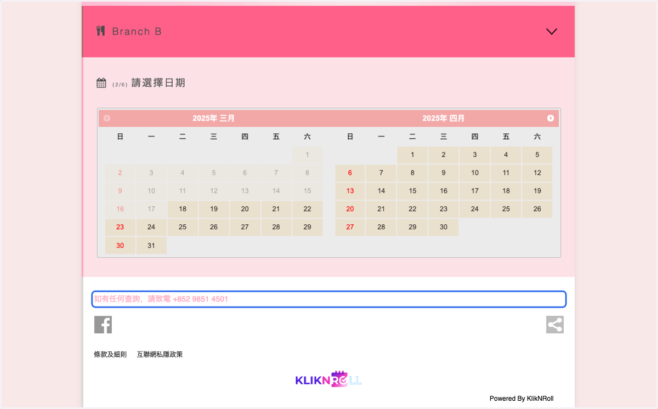Click the enquiry phone number text field
658x409 pixels.
point(328,299)
